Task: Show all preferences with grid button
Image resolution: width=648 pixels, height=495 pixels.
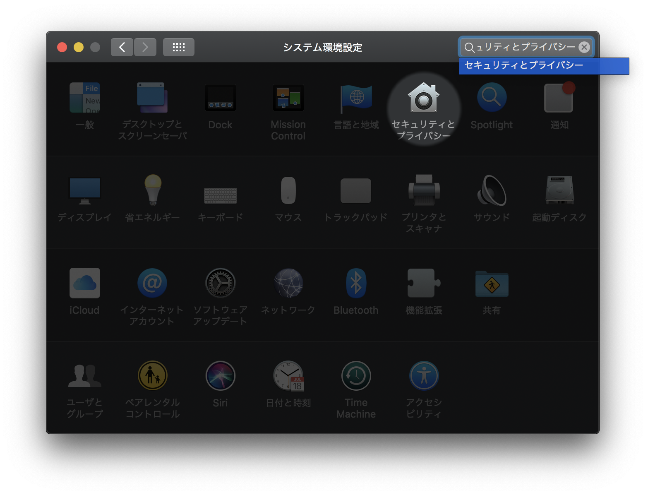Action: pos(179,47)
